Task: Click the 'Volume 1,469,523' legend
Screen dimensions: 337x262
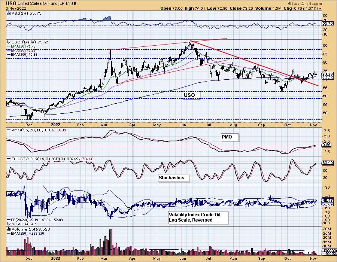Action: point(31,229)
